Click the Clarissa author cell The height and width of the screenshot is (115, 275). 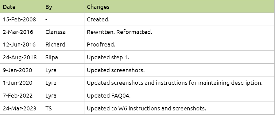tap(64, 32)
